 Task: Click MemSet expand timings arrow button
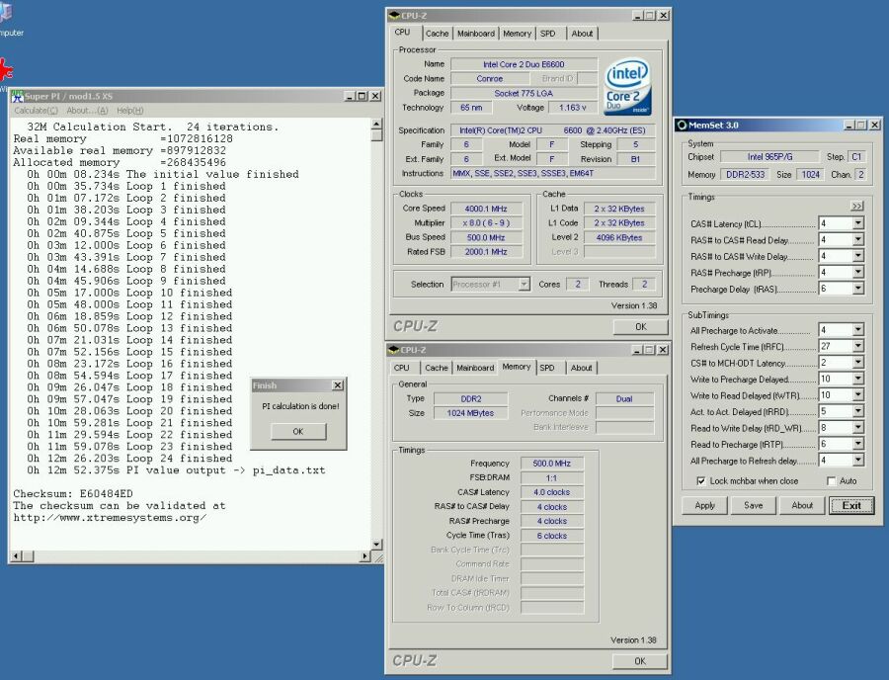click(856, 206)
